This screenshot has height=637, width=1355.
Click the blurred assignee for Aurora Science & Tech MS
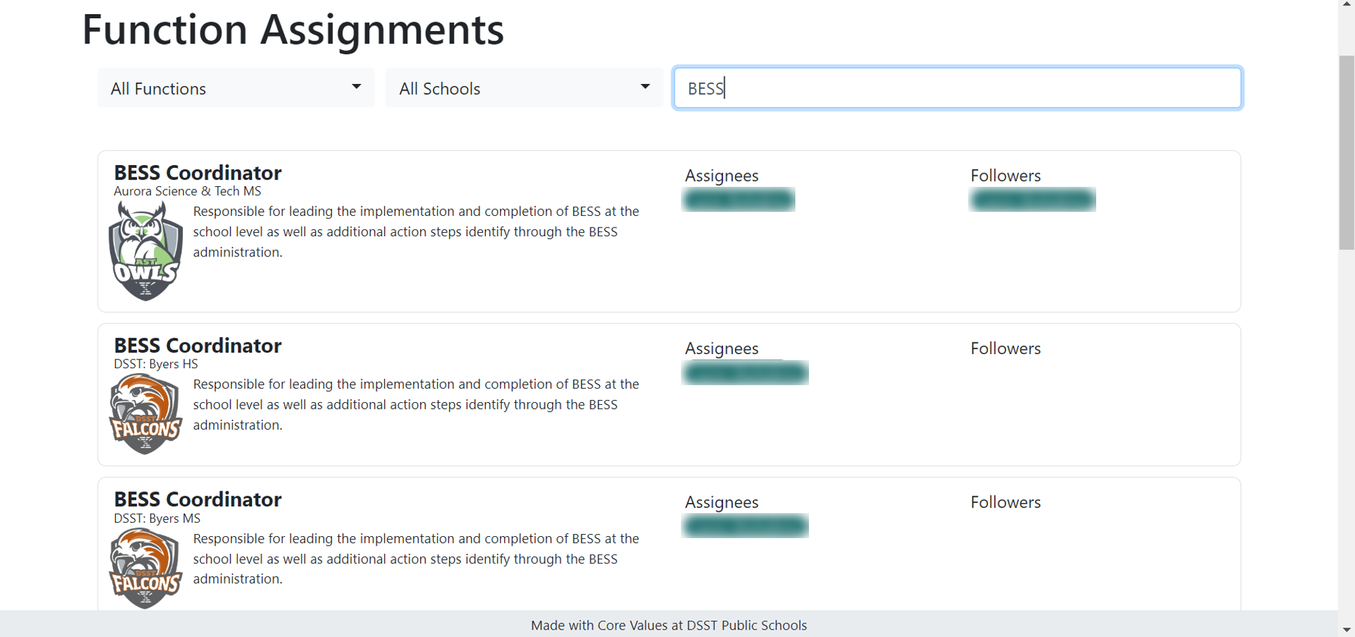click(x=738, y=200)
